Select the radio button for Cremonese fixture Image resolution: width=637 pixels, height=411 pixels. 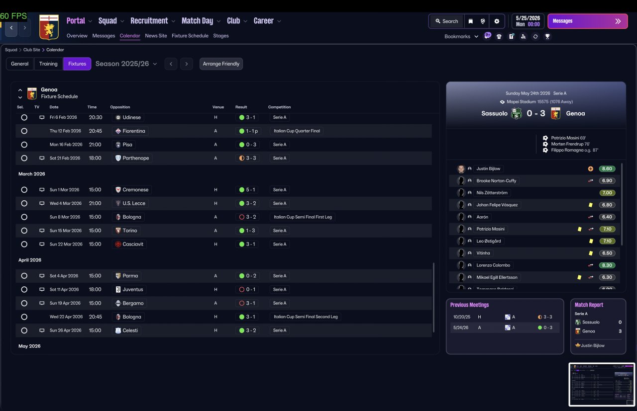[24, 190]
